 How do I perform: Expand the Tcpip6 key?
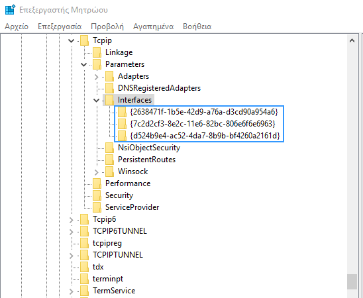[72, 220]
